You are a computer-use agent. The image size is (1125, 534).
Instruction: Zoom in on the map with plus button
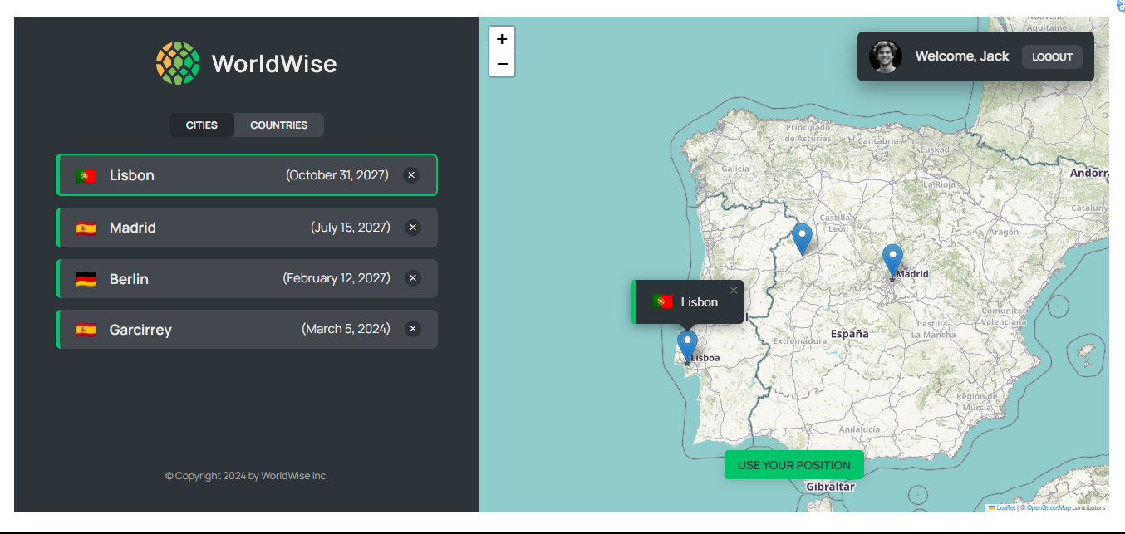click(502, 39)
